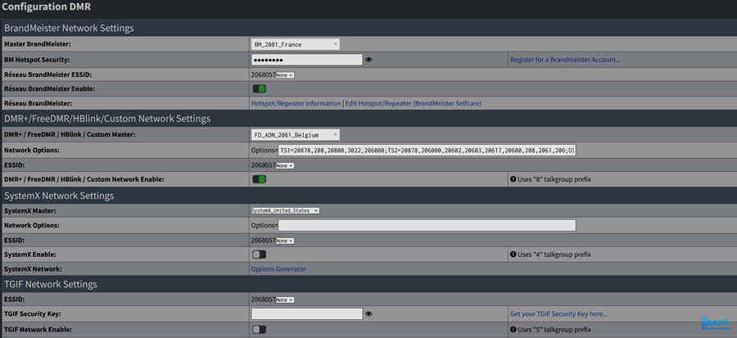Viewport: 737px width, 338px height.
Task: Open DMR+ section ESSID None dropdown
Action: pyautogui.click(x=285, y=165)
